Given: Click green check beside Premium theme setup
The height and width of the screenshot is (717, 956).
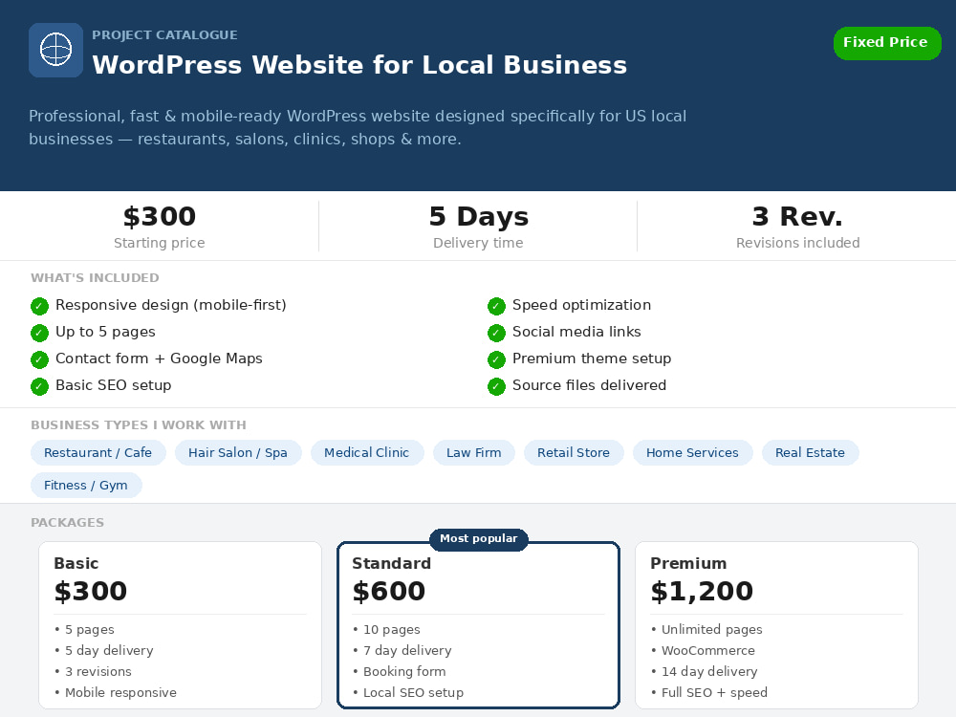Looking at the screenshot, I should click(496, 359).
